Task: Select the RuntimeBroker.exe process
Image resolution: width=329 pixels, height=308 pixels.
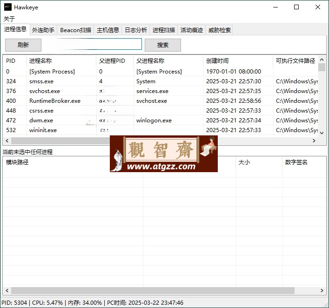Action: pyautogui.click(x=55, y=101)
